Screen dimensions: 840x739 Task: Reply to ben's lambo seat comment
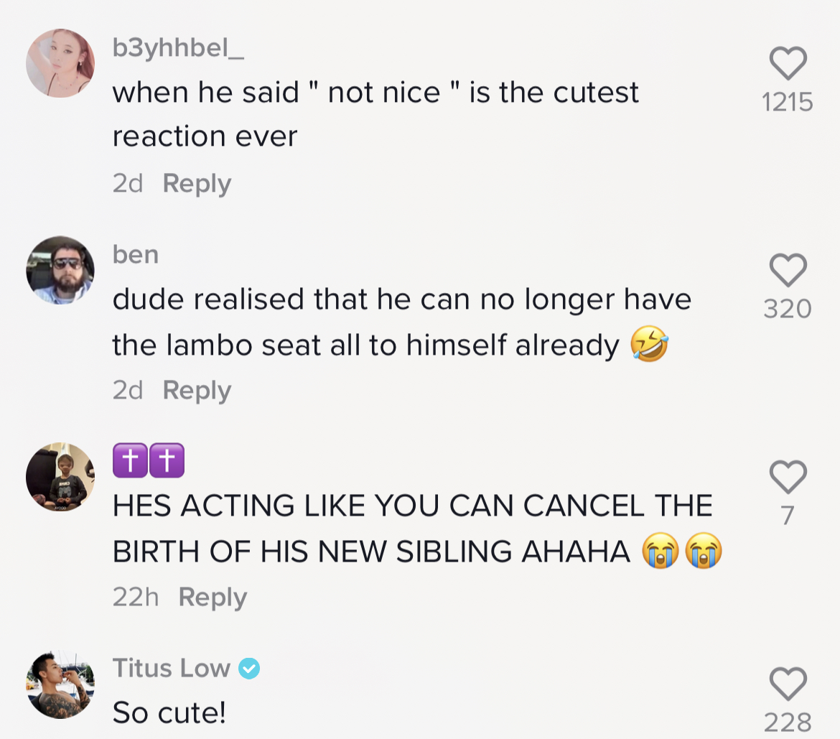(x=197, y=390)
